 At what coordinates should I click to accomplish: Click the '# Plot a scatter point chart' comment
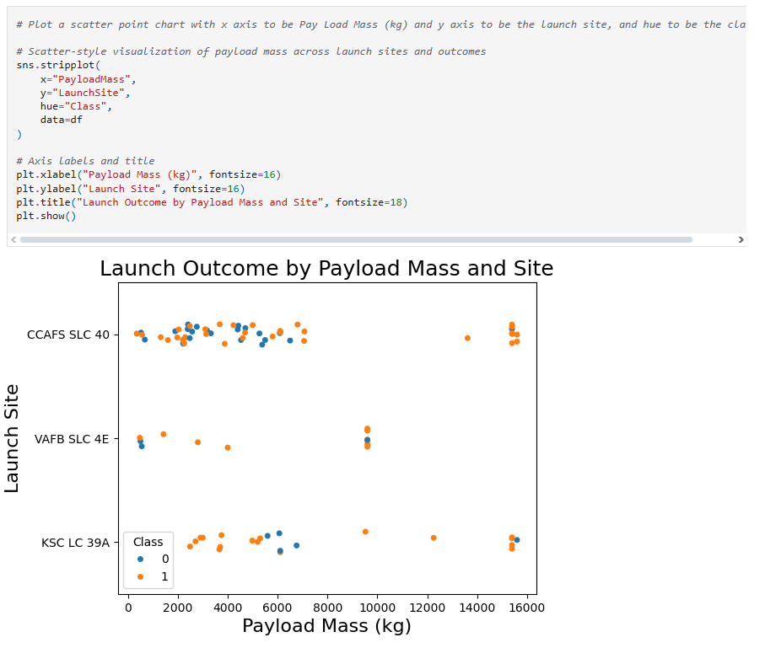pyautogui.click(x=380, y=24)
